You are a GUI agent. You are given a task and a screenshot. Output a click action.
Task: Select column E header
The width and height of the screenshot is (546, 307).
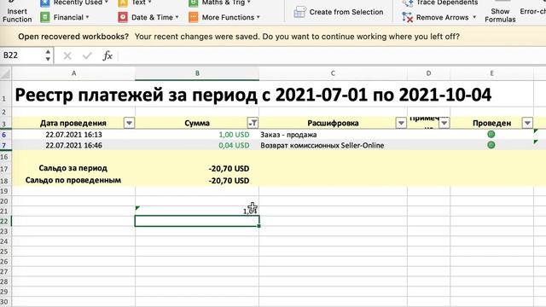pyautogui.click(x=491, y=73)
